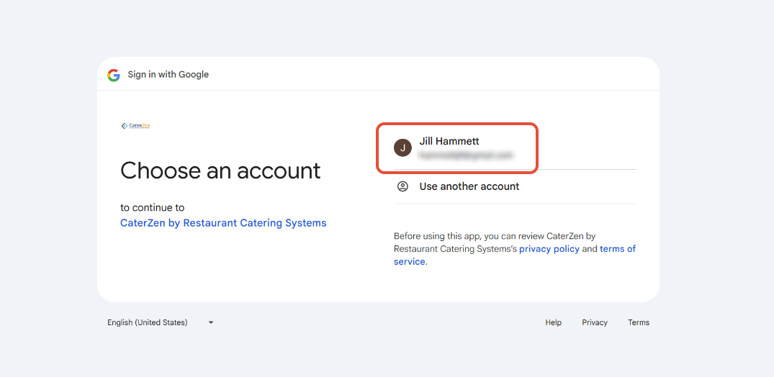Viewport: 774px width, 377px height.
Task: Open the Privacy footer link
Action: tap(594, 323)
